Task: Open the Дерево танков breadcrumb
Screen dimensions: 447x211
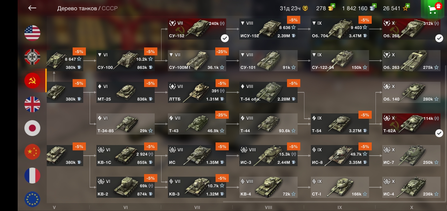Action: point(77,8)
